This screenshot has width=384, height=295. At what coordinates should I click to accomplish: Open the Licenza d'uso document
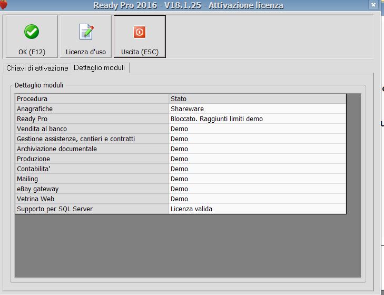[86, 37]
